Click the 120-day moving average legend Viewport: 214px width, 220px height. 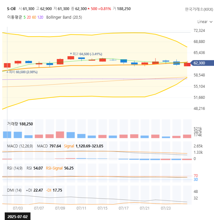point(40,17)
